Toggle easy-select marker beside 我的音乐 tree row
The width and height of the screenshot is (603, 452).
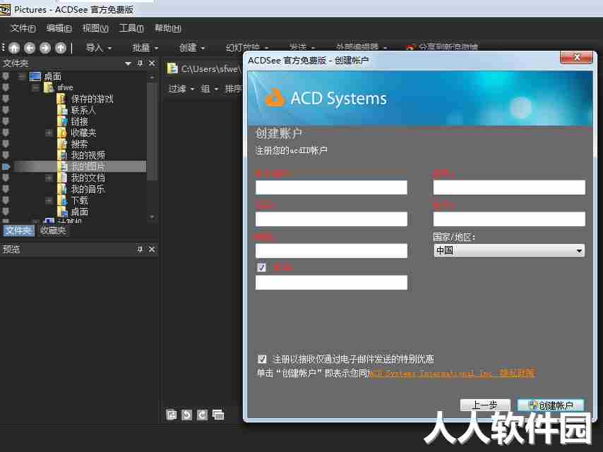6,189
